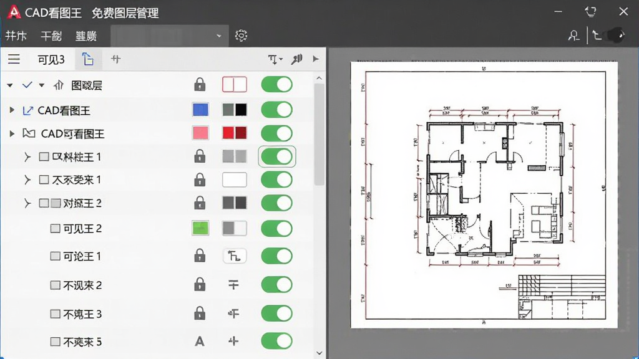
Task: Toggle visibility switch for CAD可看图王 row
Action: coord(276,133)
